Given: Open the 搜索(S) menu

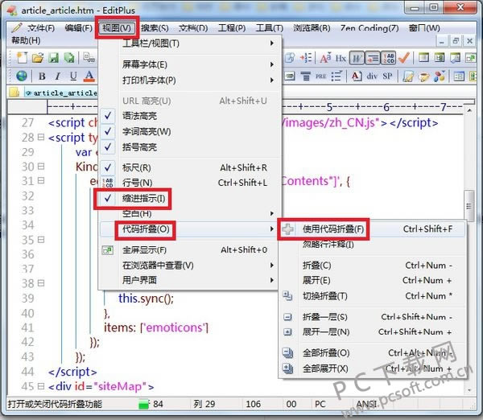Looking at the screenshot, I should tap(155, 28).
